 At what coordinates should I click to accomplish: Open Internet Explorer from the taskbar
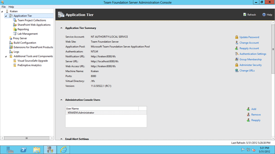(63, 150)
